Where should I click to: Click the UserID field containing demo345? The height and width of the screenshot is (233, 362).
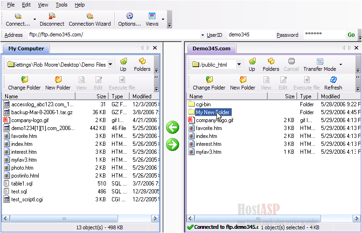tap(251, 35)
